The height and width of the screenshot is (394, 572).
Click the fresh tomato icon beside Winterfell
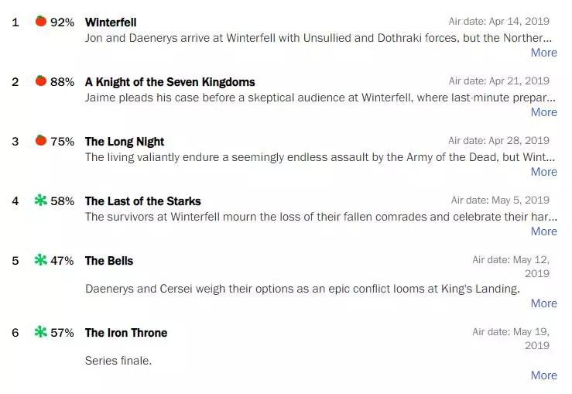pyautogui.click(x=41, y=21)
